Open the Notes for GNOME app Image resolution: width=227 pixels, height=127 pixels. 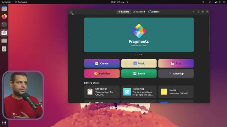pyautogui.click(x=176, y=92)
